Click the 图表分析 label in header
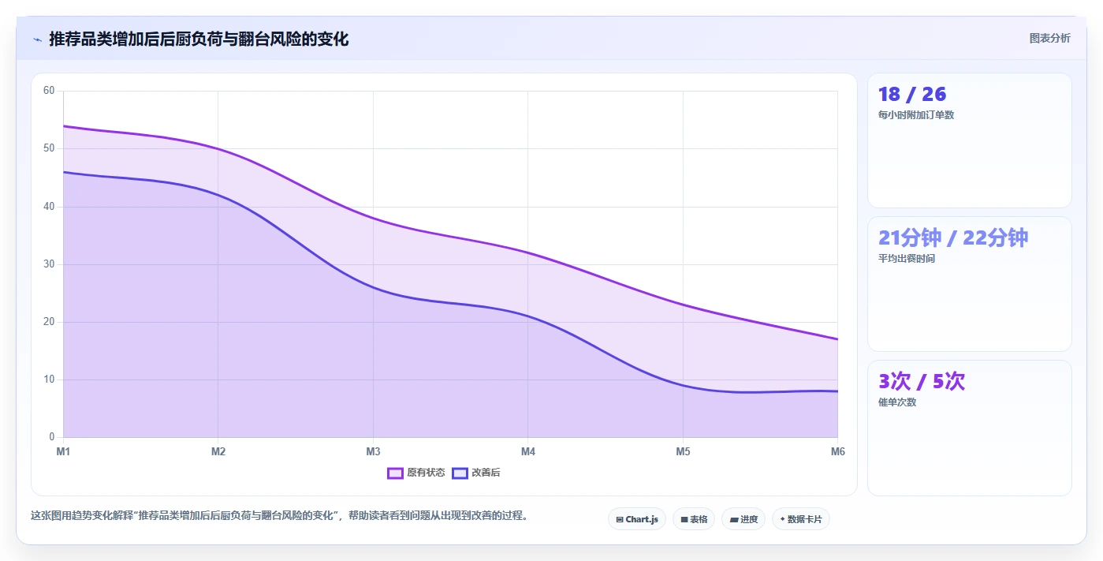 tap(1049, 38)
